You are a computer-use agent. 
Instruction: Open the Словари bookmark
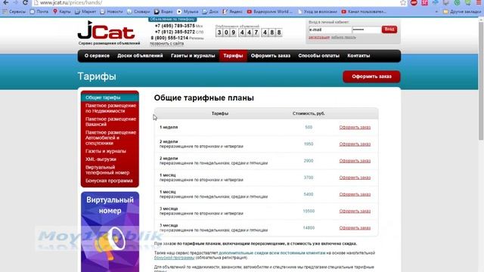pos(138,12)
